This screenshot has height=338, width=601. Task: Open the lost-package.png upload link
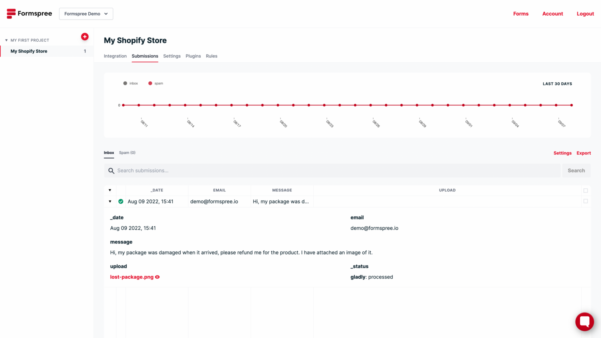pos(132,277)
